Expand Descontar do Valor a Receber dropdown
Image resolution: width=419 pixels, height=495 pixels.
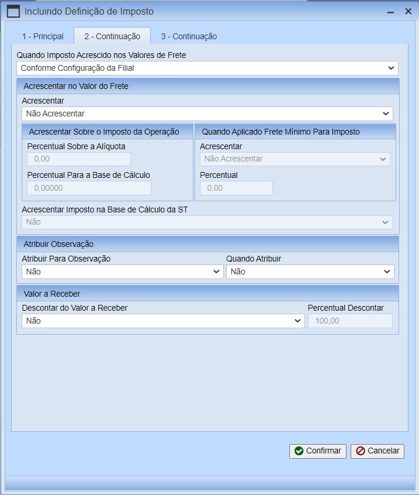(x=163, y=321)
